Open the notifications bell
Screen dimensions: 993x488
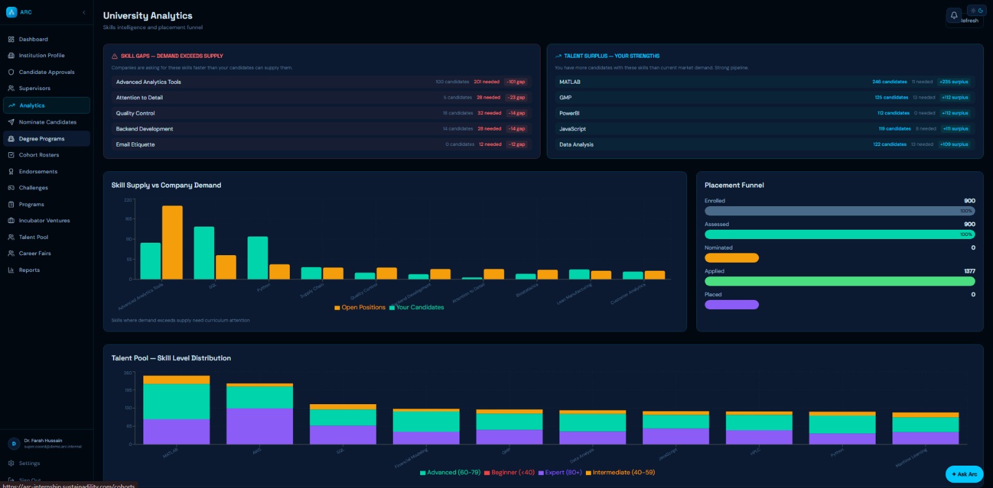point(954,15)
